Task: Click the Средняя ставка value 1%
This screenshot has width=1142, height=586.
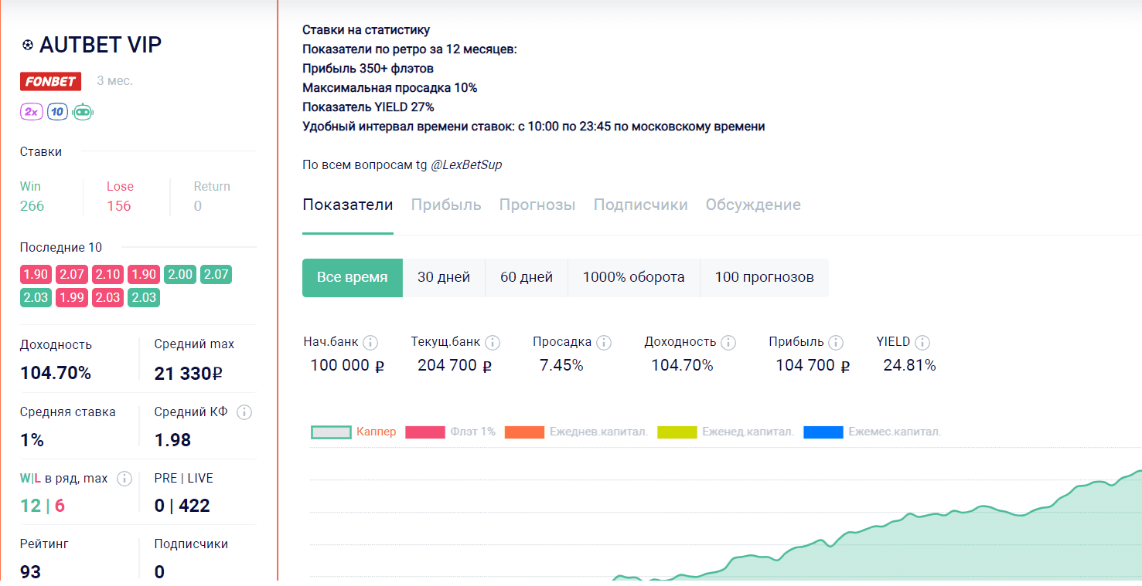Action: pos(32,440)
